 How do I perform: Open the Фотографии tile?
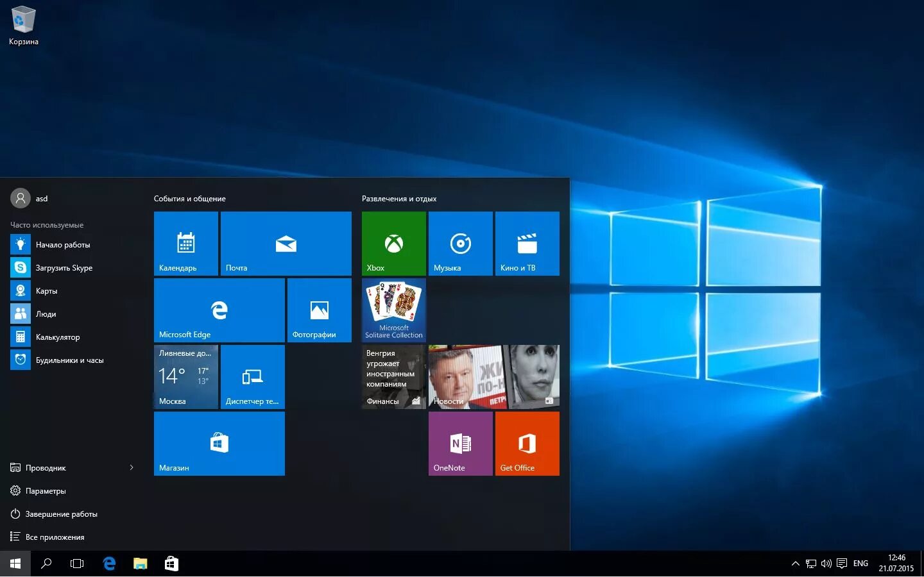pyautogui.click(x=320, y=310)
